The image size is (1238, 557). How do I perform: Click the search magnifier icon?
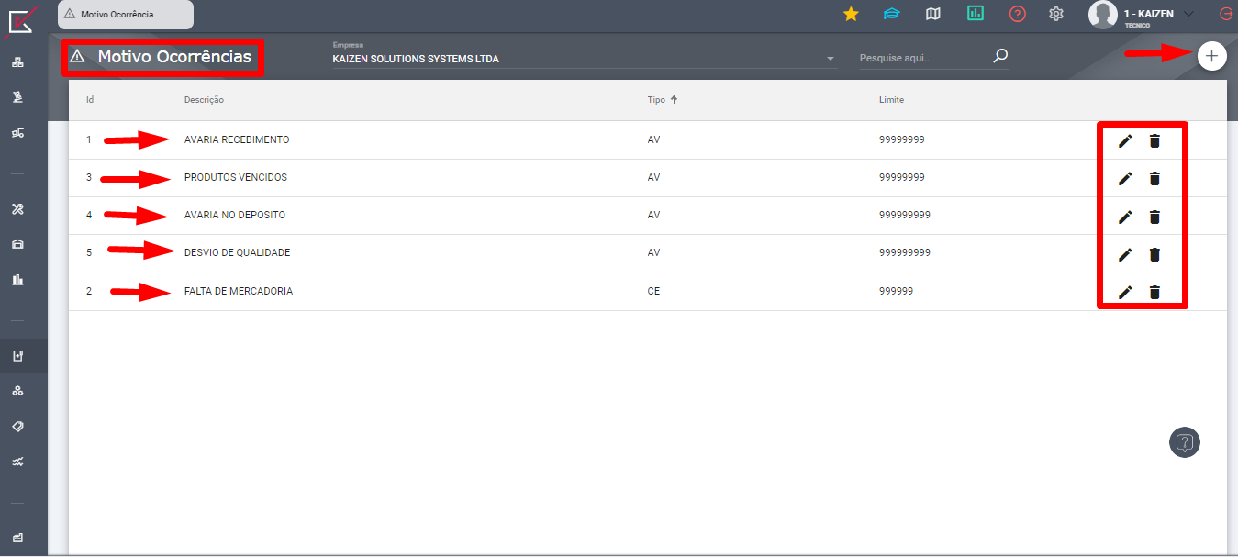(x=1000, y=56)
